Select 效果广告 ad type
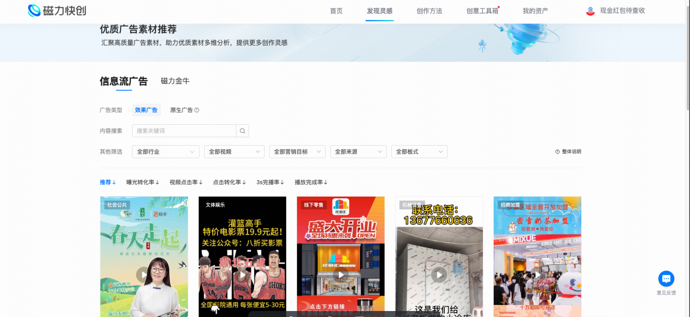Viewport: 690px width, 317px height. point(146,110)
